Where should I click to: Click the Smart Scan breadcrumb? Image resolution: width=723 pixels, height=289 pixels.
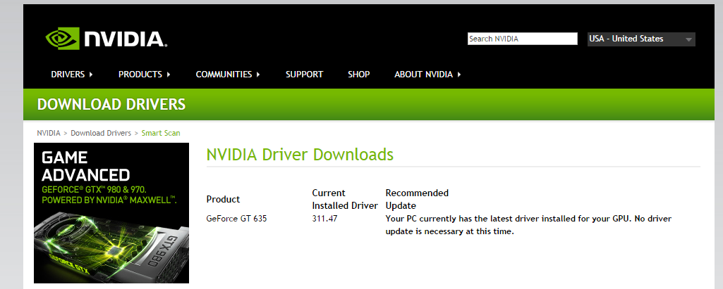pyautogui.click(x=161, y=133)
